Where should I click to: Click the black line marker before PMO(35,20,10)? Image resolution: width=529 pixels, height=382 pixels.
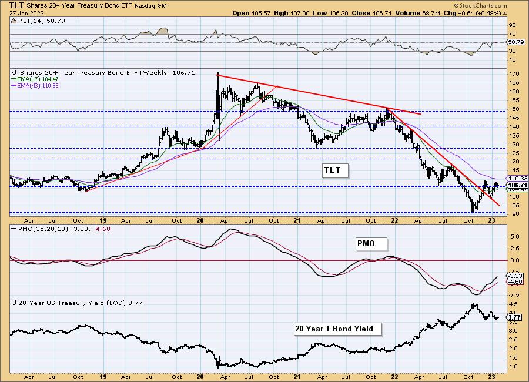click(x=14, y=229)
